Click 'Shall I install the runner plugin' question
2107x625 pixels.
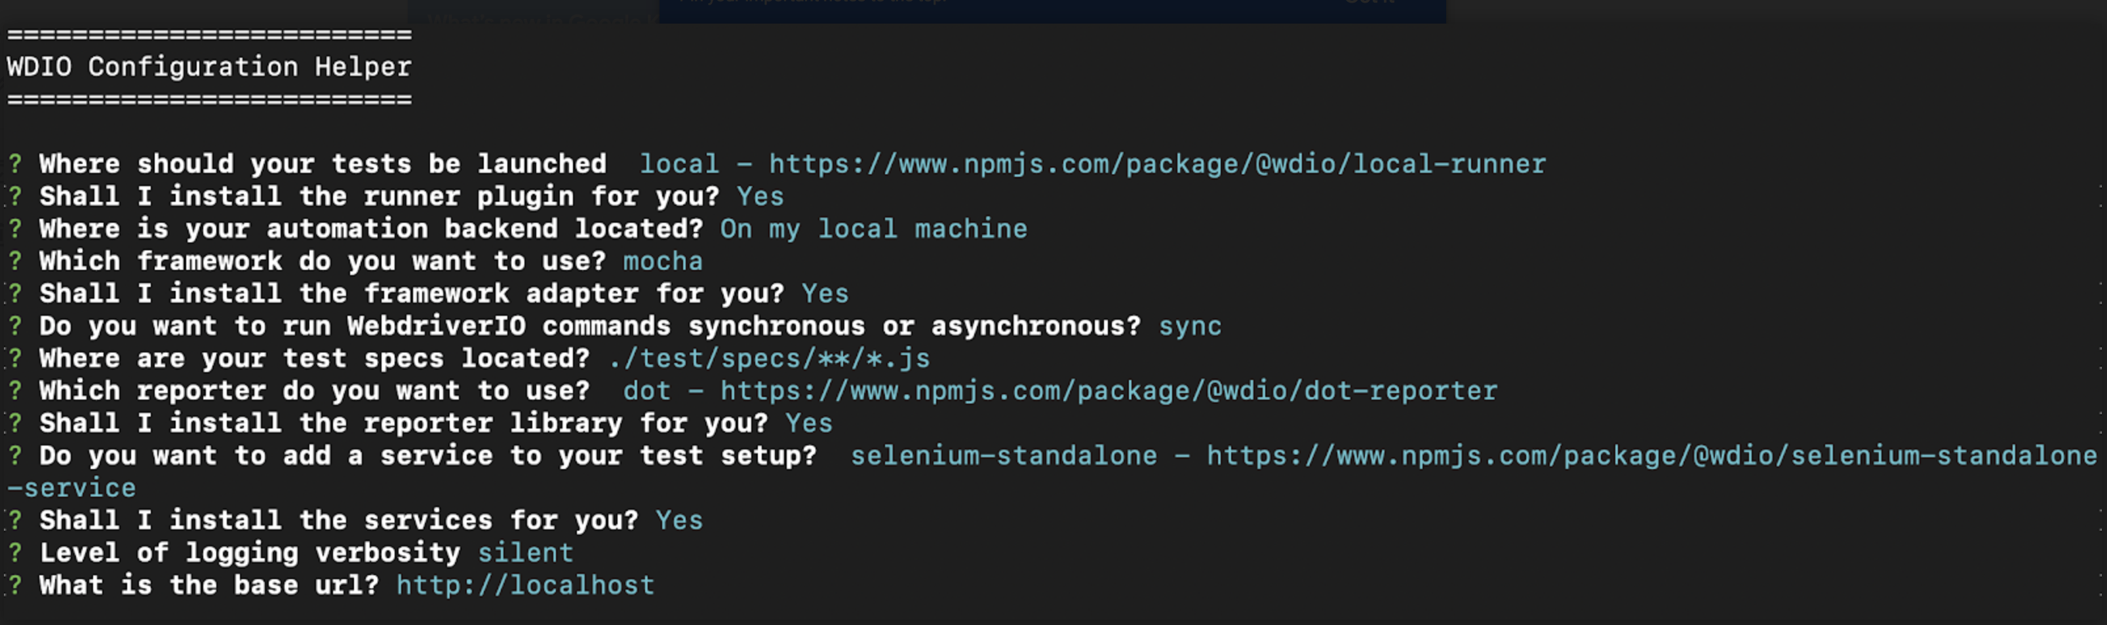click(380, 196)
